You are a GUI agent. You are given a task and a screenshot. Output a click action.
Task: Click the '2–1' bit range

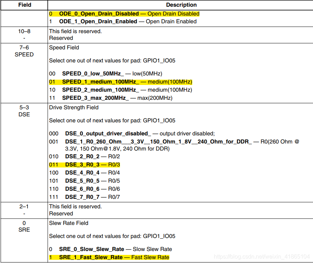tap(24, 206)
